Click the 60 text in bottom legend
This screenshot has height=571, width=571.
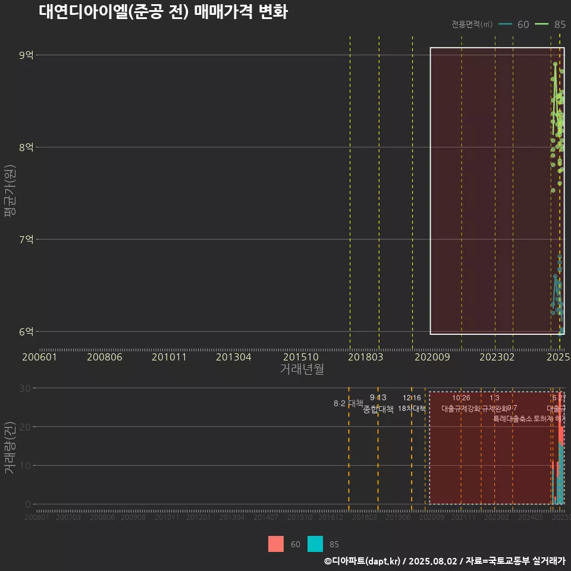click(x=296, y=544)
